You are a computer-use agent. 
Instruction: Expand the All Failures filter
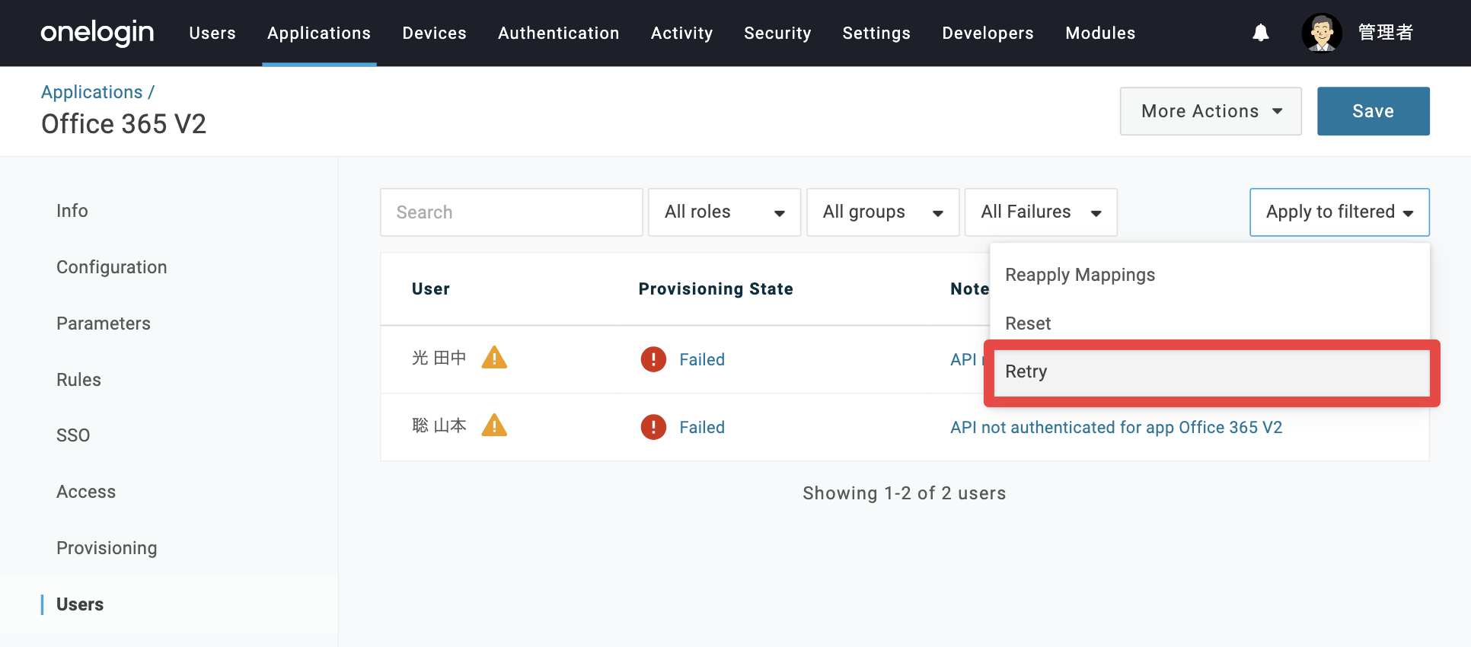(x=1041, y=212)
